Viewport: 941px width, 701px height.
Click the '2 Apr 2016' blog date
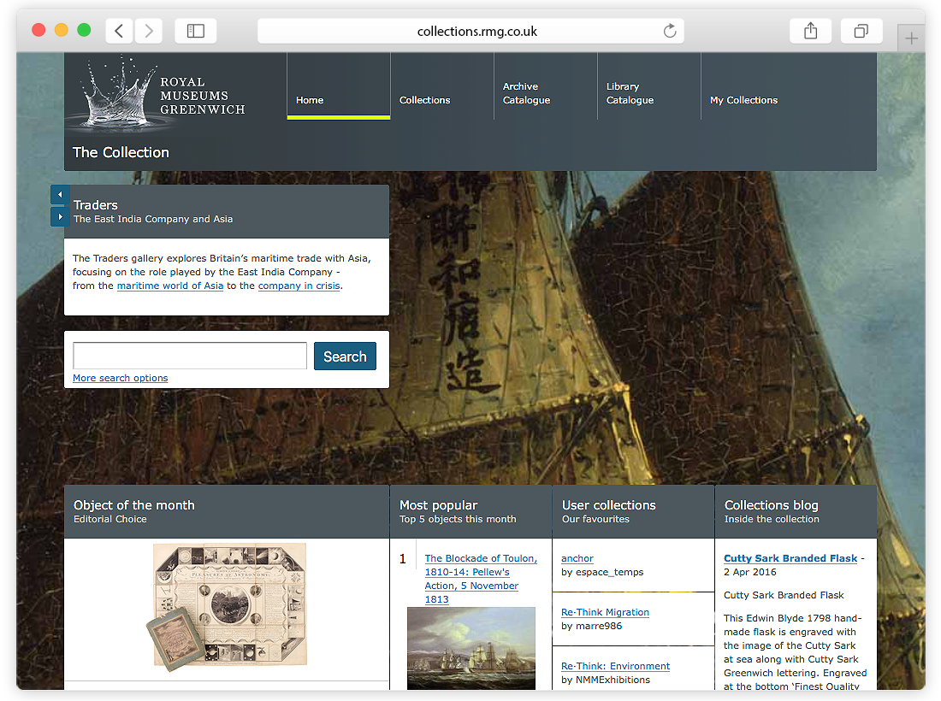coord(749,572)
